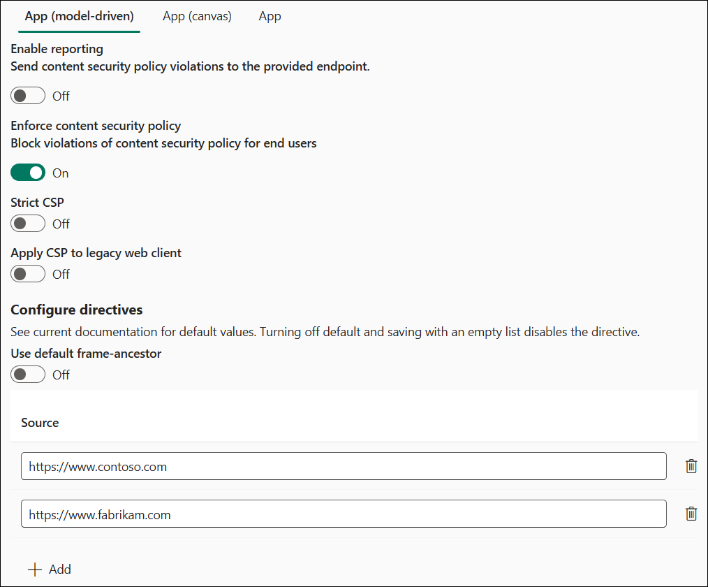Select the App (model-driven) tab
This screenshot has height=587, width=708.
[79, 15]
